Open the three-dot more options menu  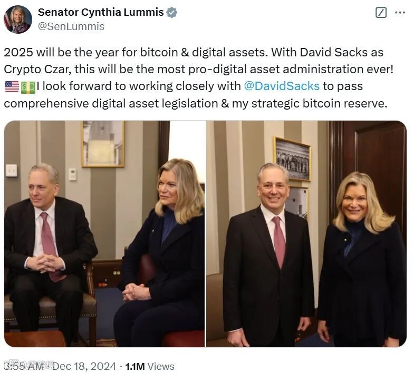(x=400, y=13)
